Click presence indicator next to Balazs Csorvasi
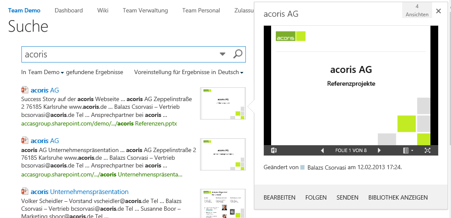 (x=302, y=167)
